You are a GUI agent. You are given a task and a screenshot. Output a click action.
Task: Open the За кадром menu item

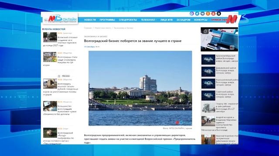(x=183, y=20)
